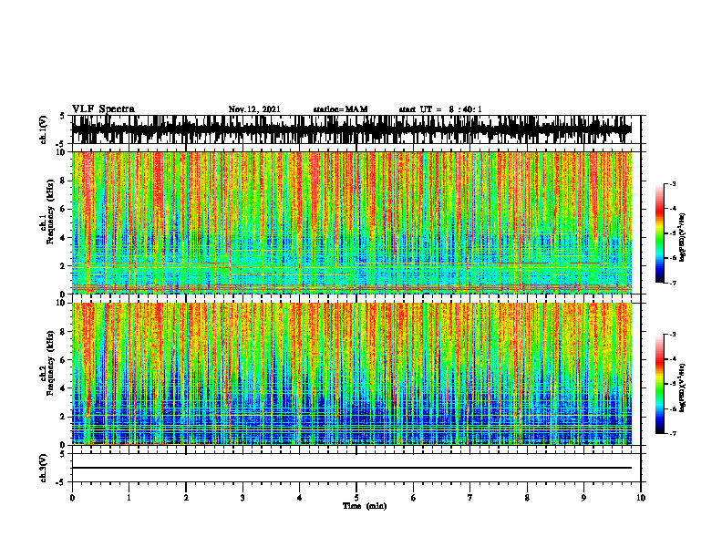722x558 pixels.
Task: Select the date text "Nov.12, 2021"
Action: click(x=254, y=109)
